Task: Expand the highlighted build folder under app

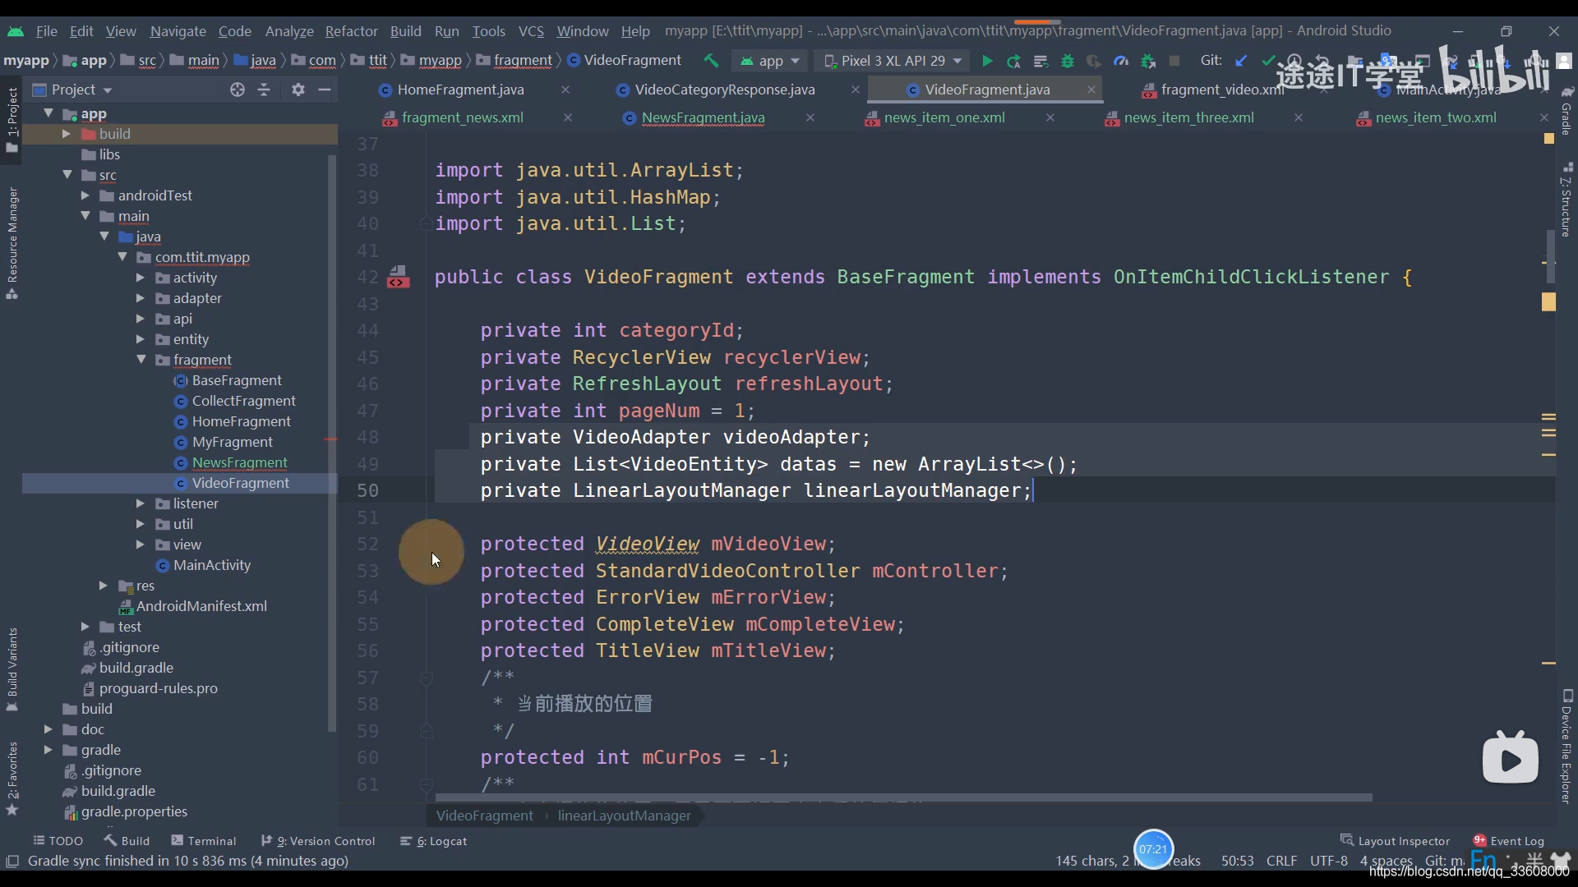Action: coord(67,134)
